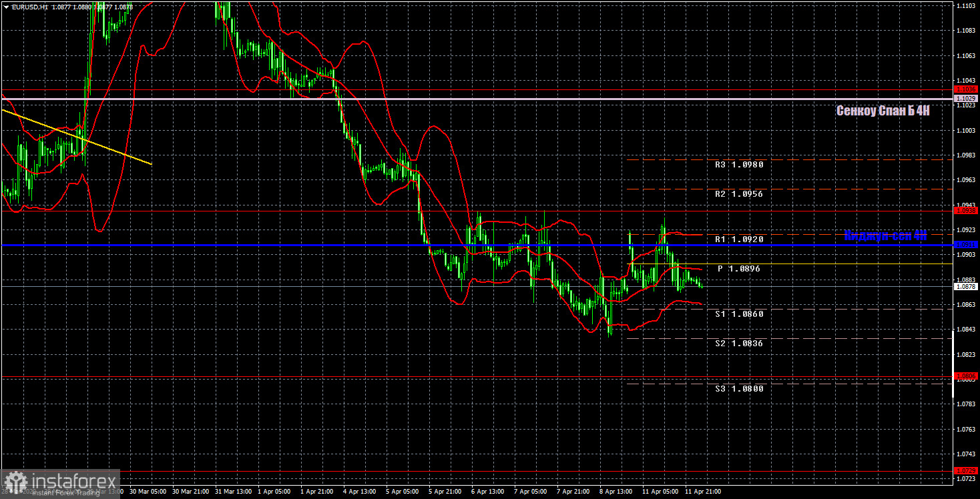Click the yellow descending trendline
This screenshot has height=499, width=980.
77,137
